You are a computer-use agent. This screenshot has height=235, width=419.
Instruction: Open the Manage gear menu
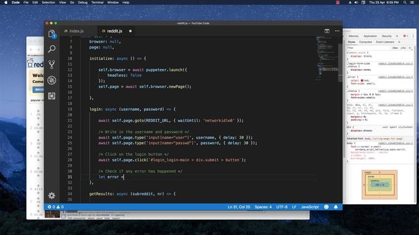[52, 196]
